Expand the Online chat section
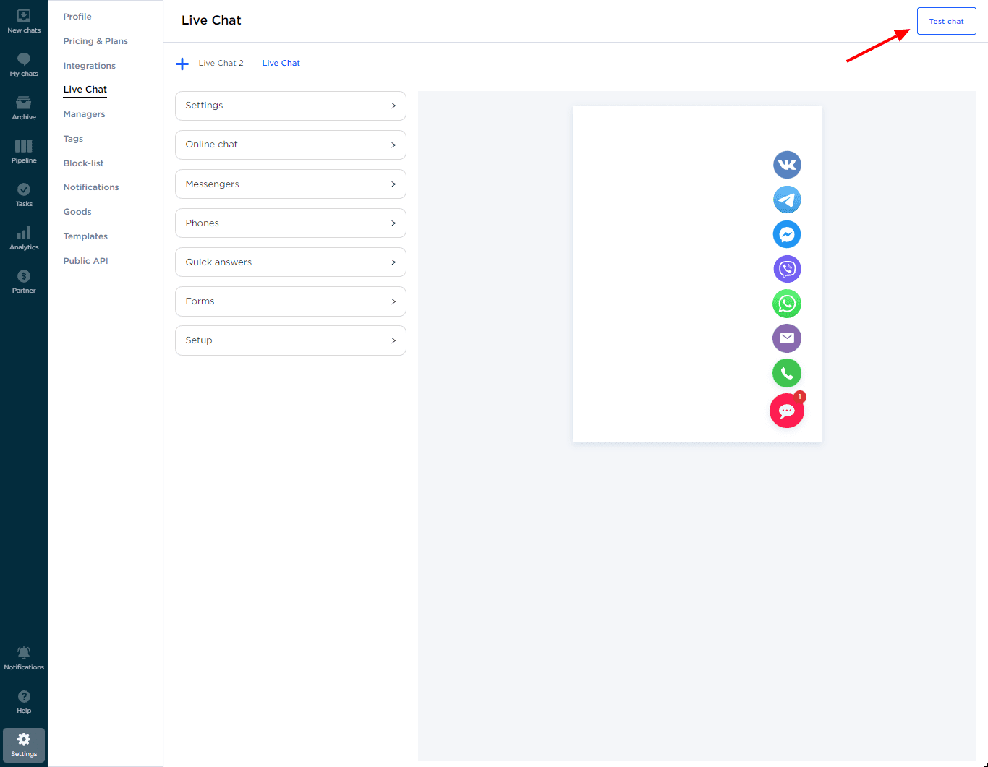988x767 pixels. pos(290,145)
